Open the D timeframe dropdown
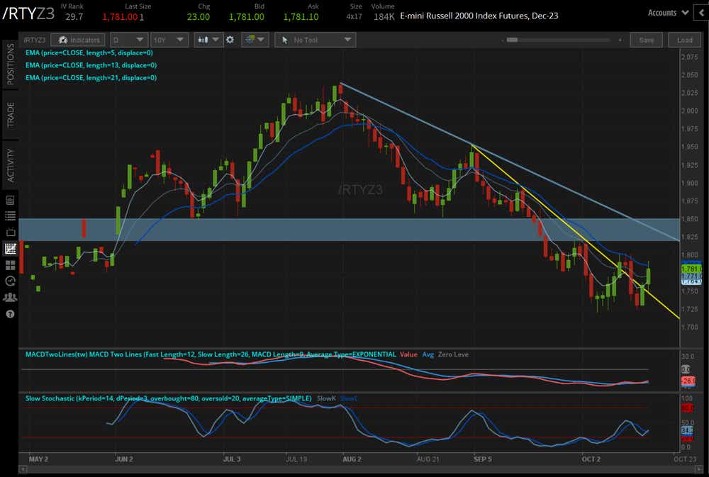The image size is (709, 477). [127, 40]
